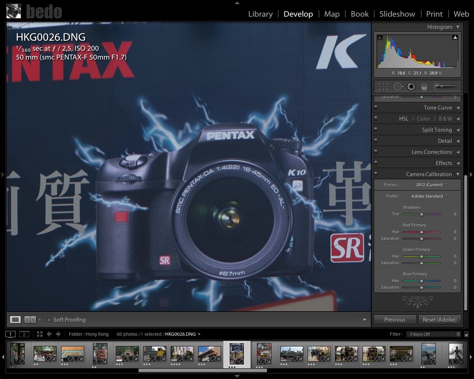Toggle highlight clipping indicator in histogram
474x379 pixels.
[x=455, y=37]
